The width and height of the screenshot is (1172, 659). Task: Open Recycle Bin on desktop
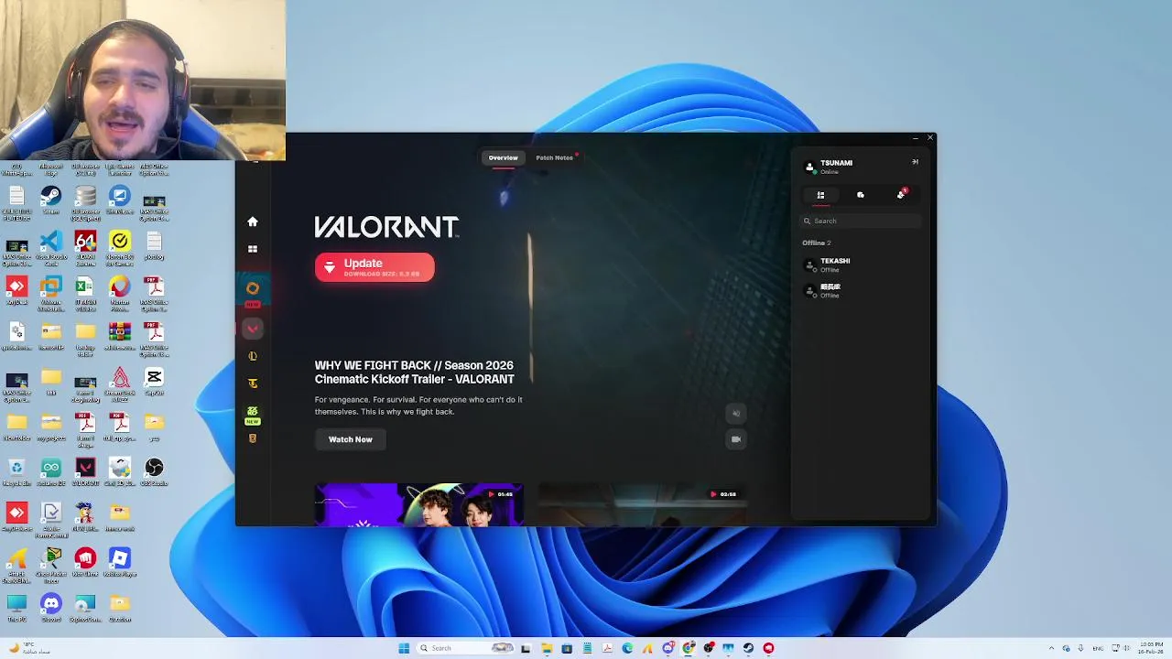point(16,472)
